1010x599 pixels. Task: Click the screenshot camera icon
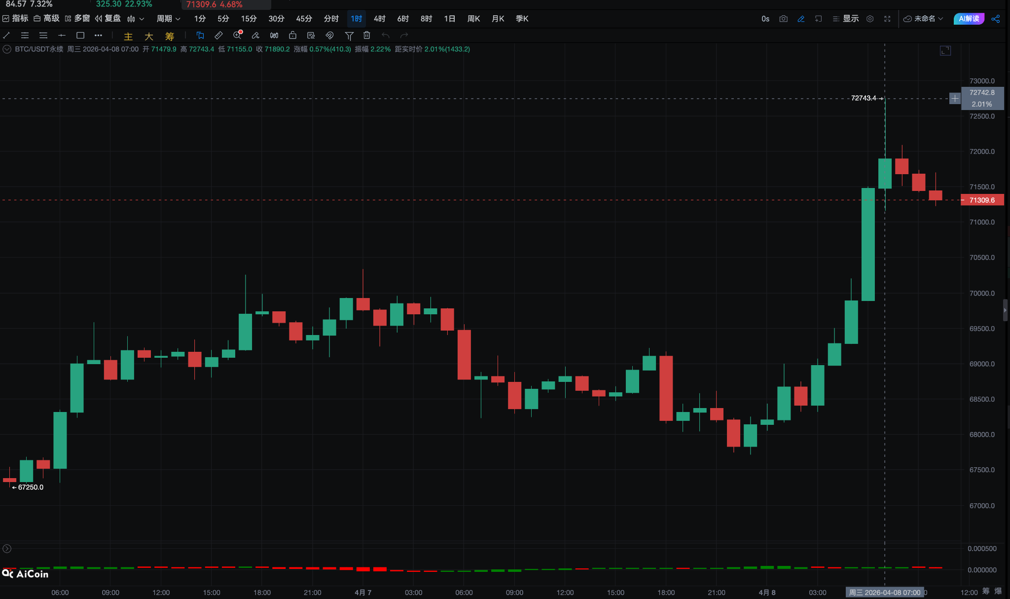point(783,19)
